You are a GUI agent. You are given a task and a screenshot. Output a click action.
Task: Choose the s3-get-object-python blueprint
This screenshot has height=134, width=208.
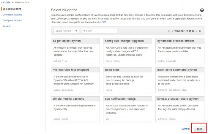[75, 51]
